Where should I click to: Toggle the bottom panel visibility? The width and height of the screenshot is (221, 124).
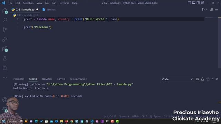coord(194,3)
